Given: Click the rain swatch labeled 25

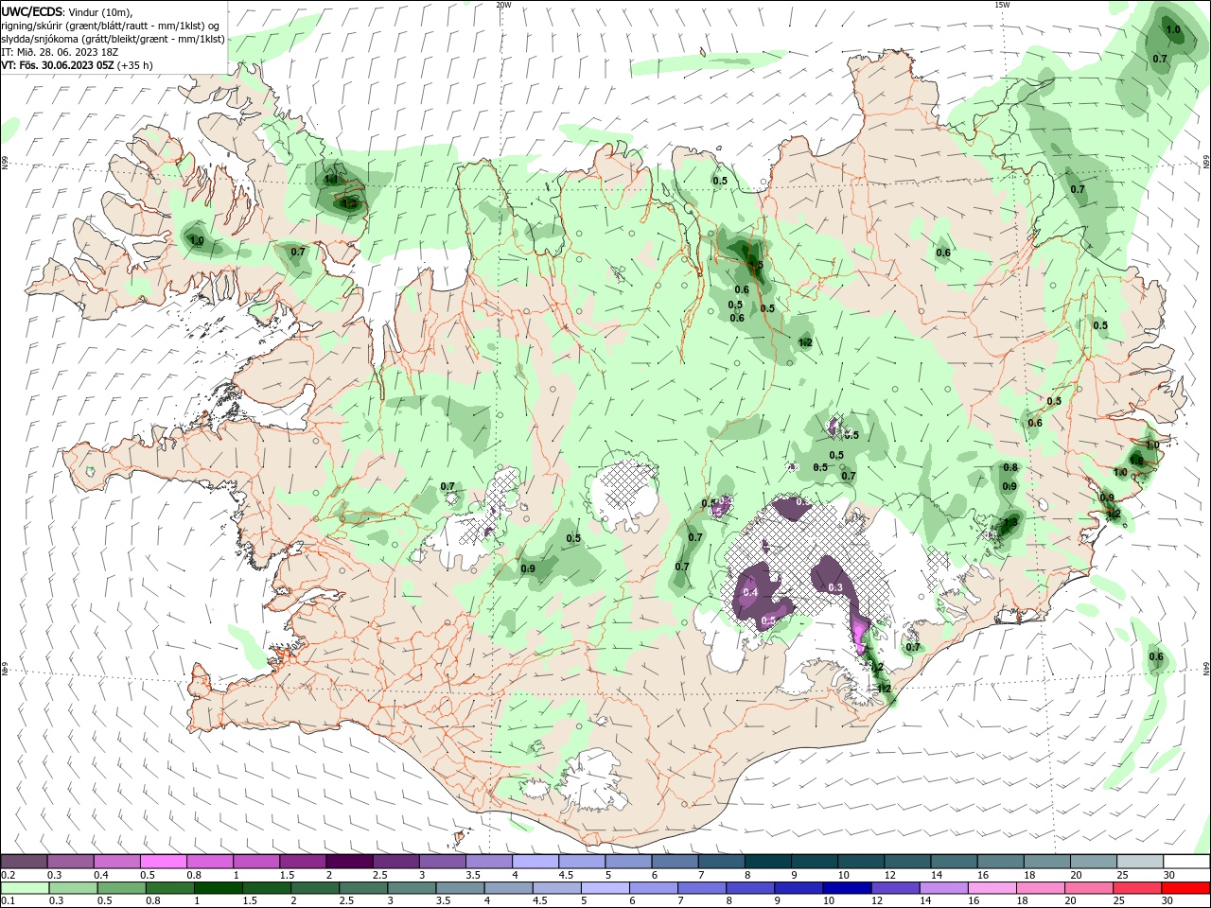Looking at the screenshot, I should [x=1135, y=888].
